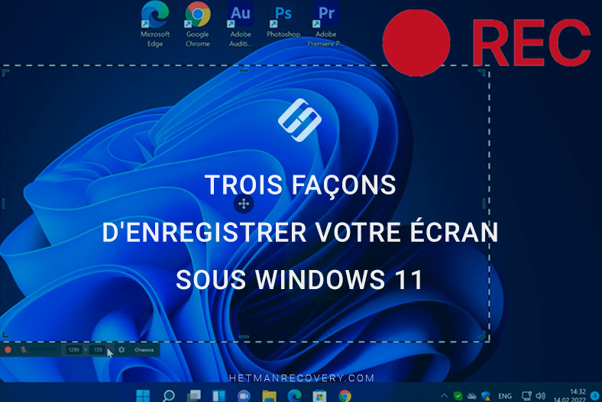The width and height of the screenshot is (602, 402).
Task: Click the move handle in selection center
Action: tap(244, 204)
